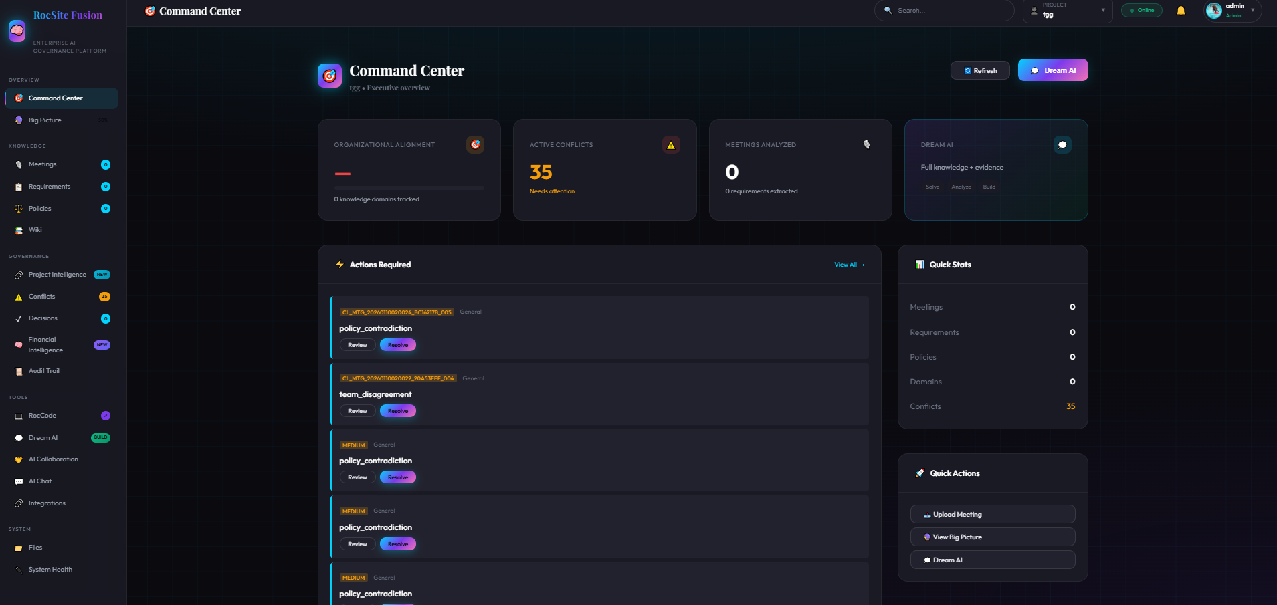The height and width of the screenshot is (605, 1277).
Task: Switch to Big Picture overview
Action: [x=44, y=120]
